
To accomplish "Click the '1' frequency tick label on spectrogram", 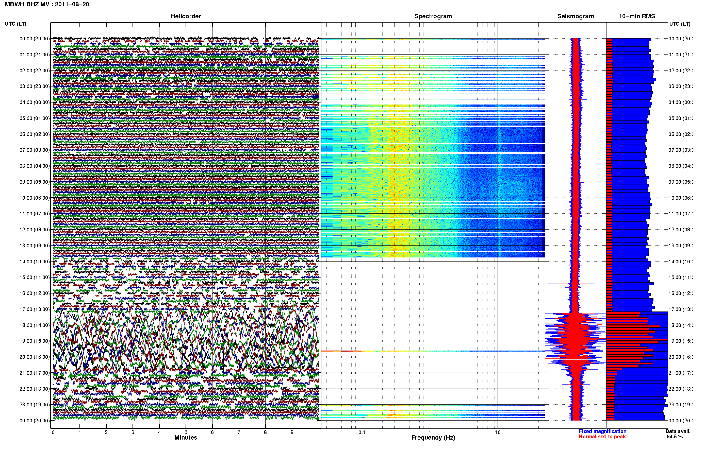I will 430,432.
